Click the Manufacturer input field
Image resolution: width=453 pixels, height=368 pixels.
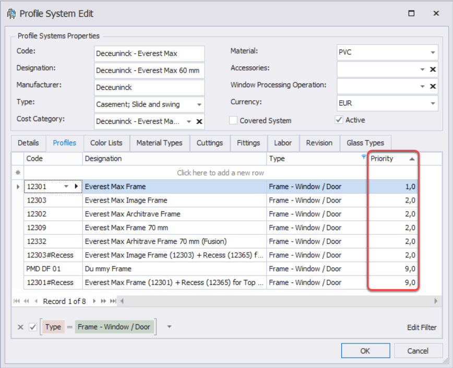[149, 88]
